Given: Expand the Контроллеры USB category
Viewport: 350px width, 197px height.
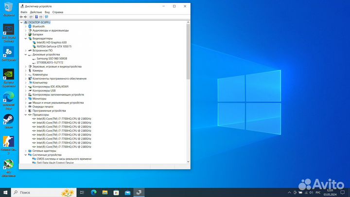Looking at the screenshot, I should click(x=25, y=90).
